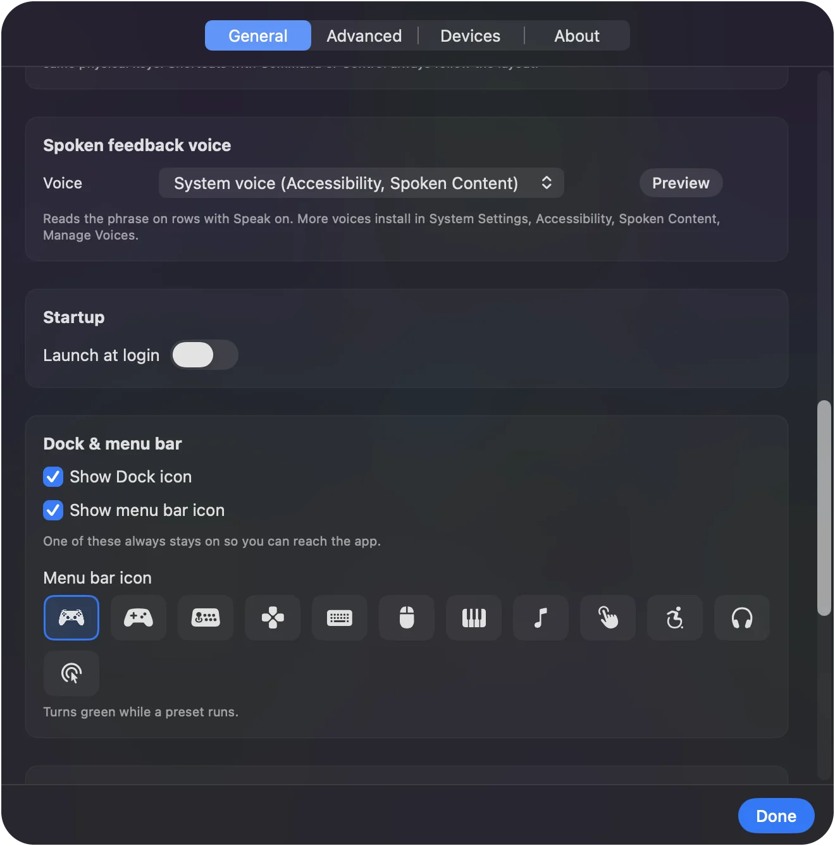Click the Turns green while a preset runs text

pyautogui.click(x=141, y=712)
